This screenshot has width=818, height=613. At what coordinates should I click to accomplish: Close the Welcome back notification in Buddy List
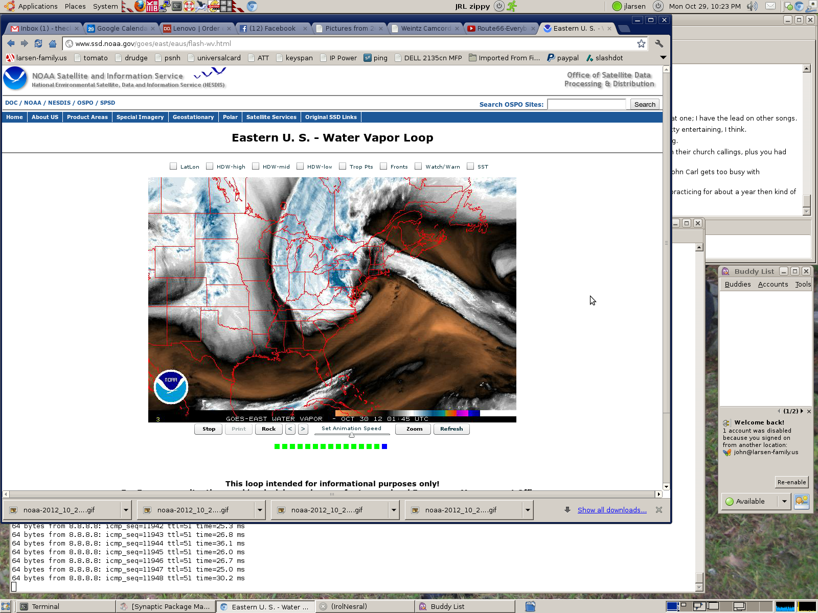point(809,411)
